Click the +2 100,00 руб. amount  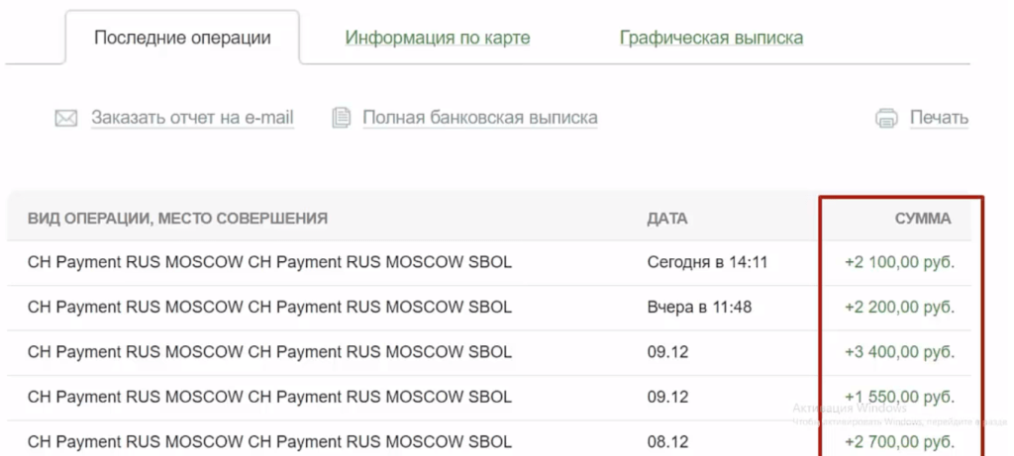pos(899,263)
